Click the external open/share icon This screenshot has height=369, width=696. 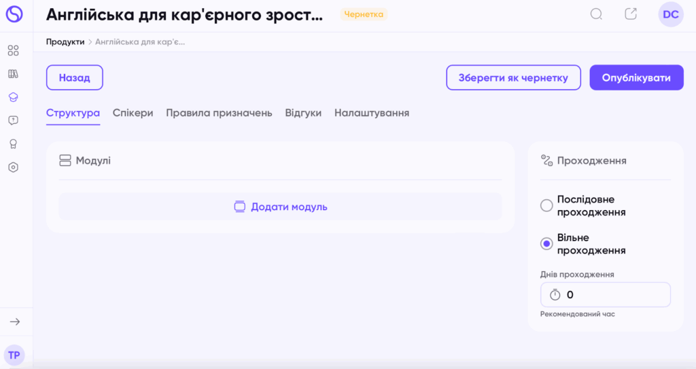click(x=631, y=14)
